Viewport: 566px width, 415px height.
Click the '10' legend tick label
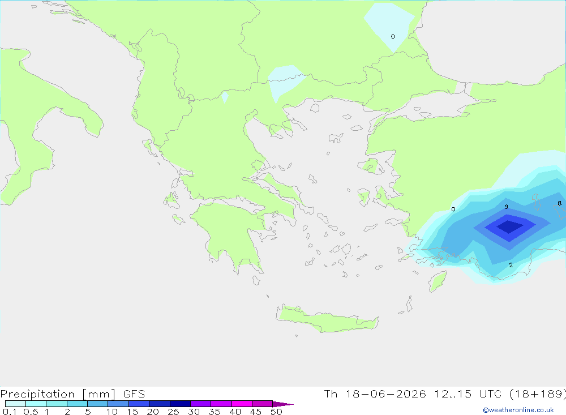point(112,412)
